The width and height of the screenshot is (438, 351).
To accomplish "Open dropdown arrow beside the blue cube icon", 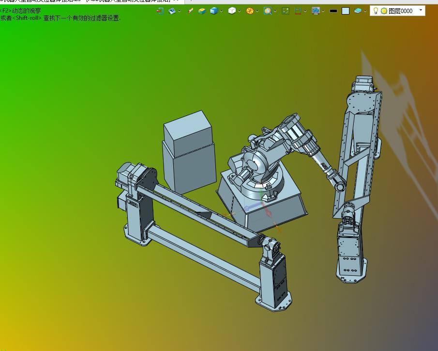I will tap(222, 12).
